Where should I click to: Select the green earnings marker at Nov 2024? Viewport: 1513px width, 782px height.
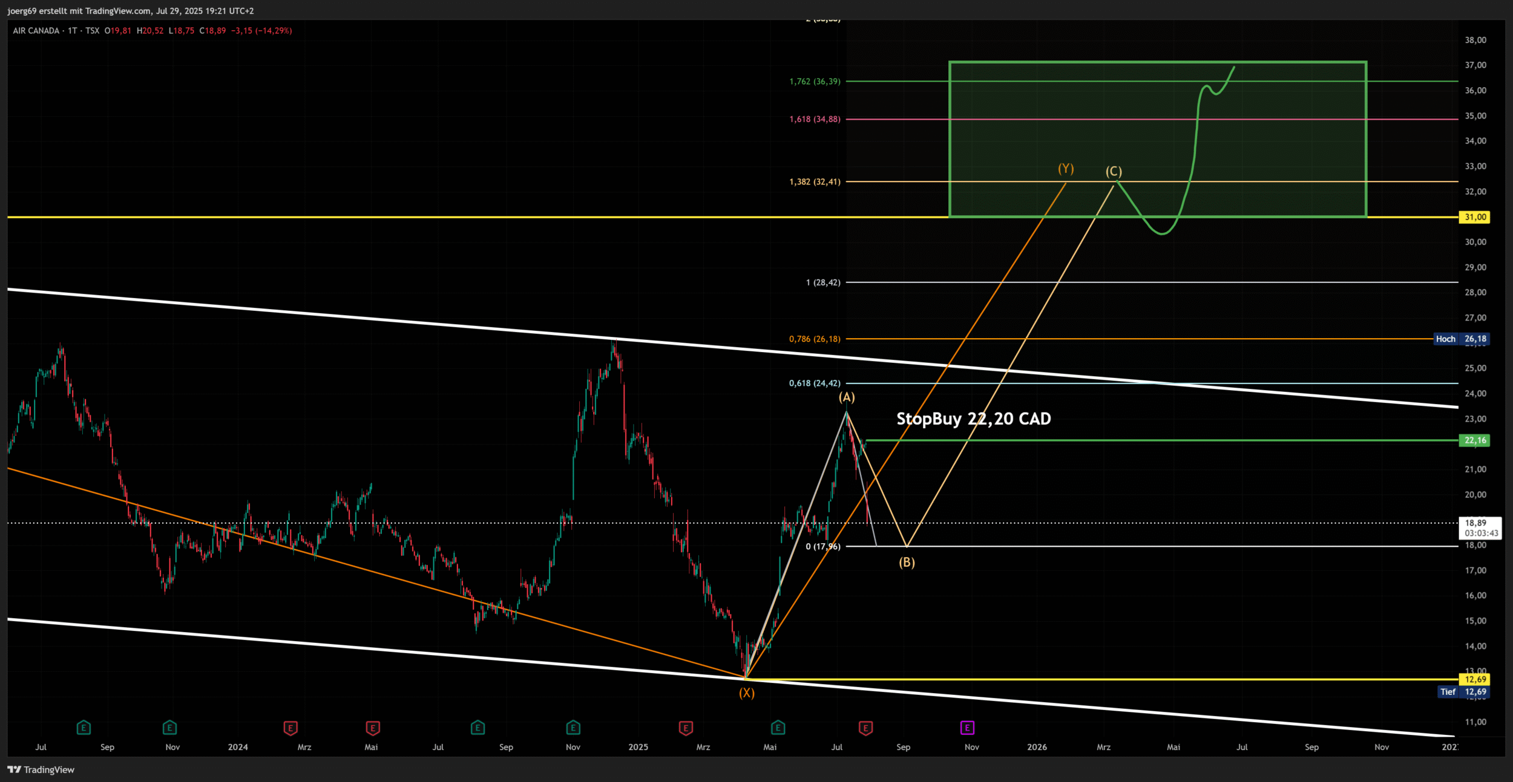[x=573, y=728]
